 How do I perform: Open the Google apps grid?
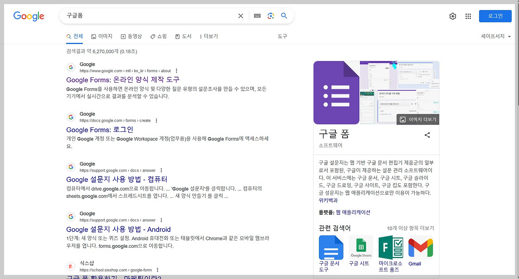coord(468,16)
